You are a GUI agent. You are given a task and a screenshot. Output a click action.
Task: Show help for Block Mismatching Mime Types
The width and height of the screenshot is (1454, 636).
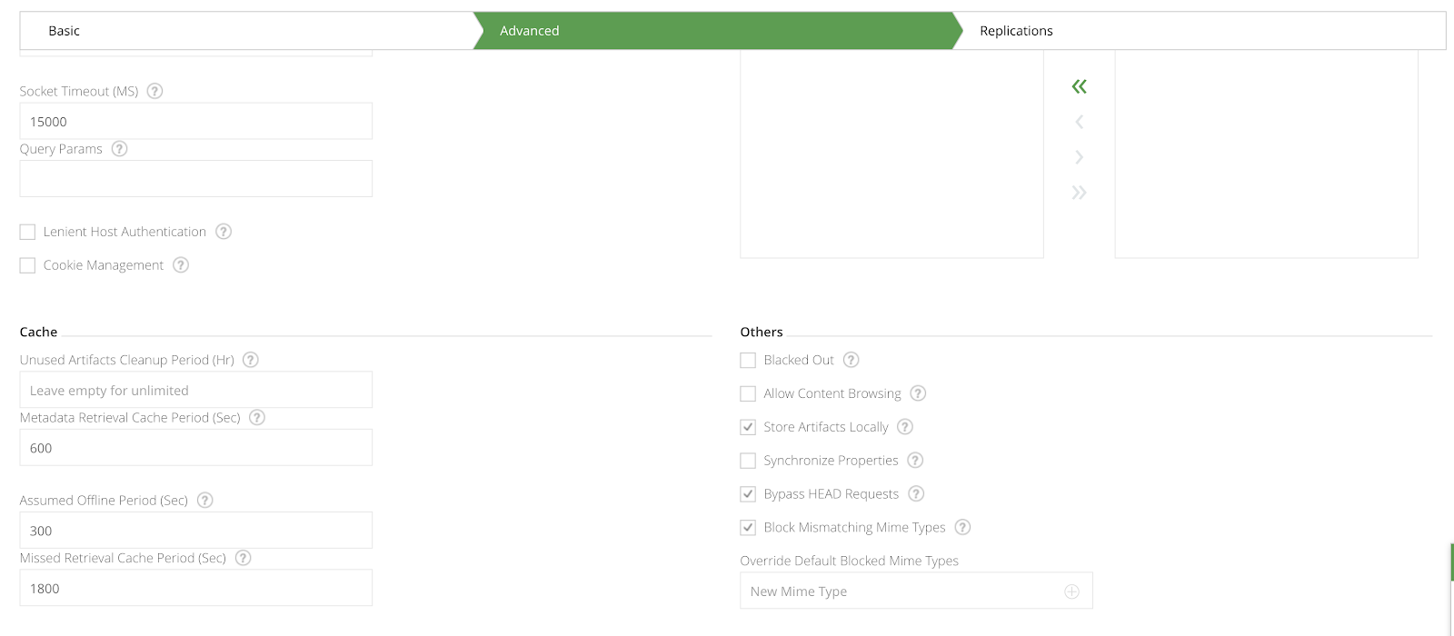pyautogui.click(x=962, y=527)
